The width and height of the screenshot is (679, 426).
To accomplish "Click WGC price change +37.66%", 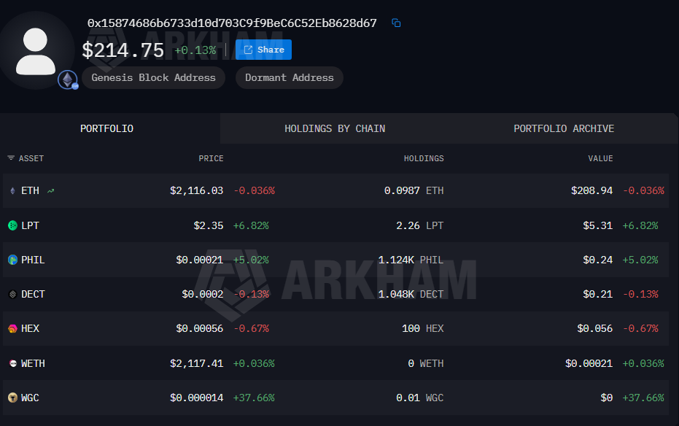I will 254,398.
